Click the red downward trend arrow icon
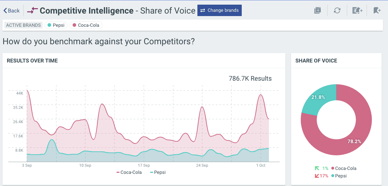388x186 pixels. pyautogui.click(x=317, y=176)
